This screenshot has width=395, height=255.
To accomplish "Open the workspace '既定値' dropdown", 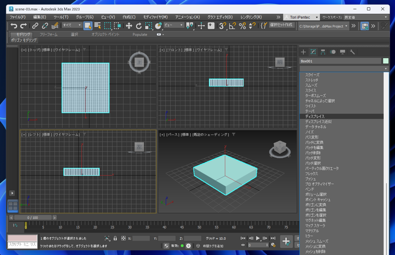I will [x=365, y=17].
